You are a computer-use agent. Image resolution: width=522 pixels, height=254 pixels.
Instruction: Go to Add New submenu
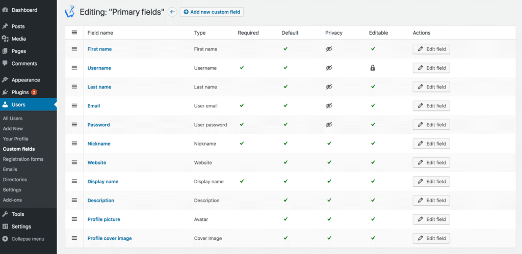(x=13, y=129)
